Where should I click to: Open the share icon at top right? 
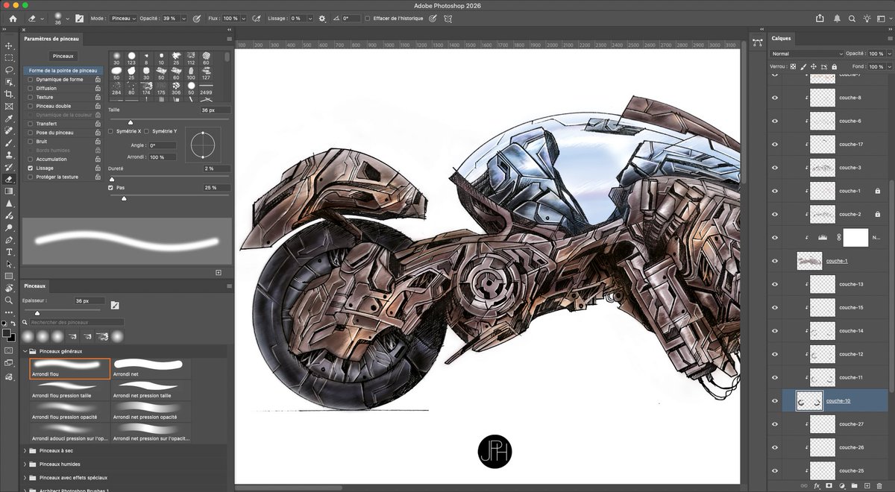pos(820,18)
